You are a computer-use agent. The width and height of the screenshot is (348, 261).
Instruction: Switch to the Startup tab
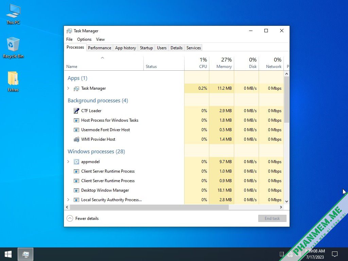coord(146,48)
